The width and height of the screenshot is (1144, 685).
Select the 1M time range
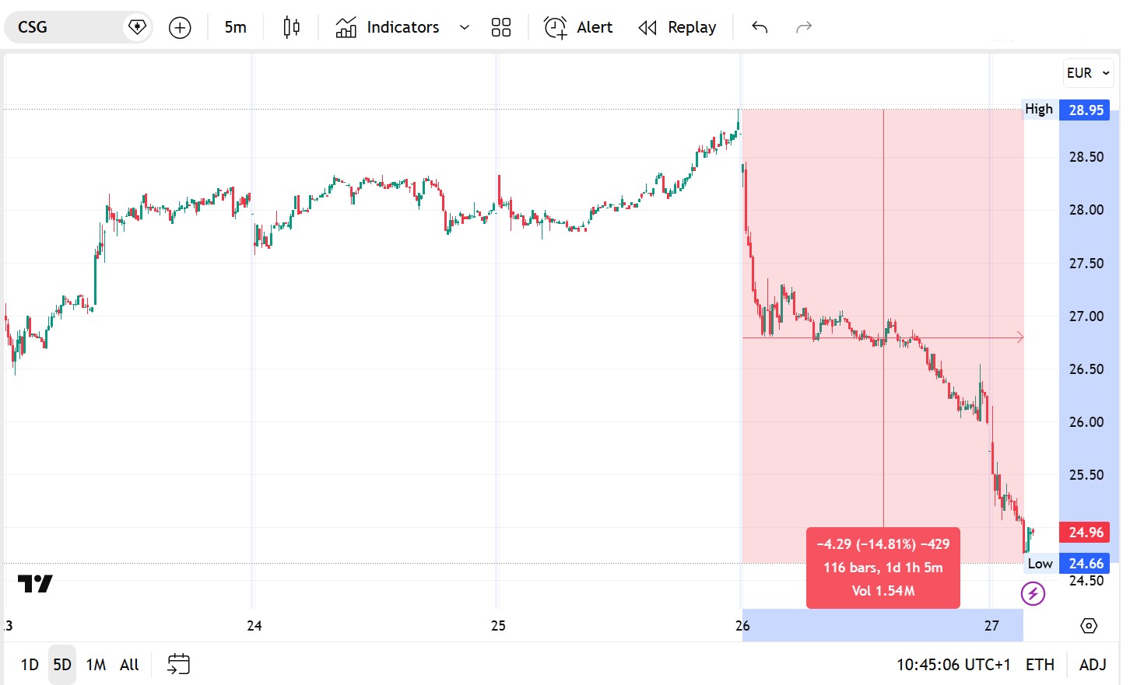(x=96, y=665)
